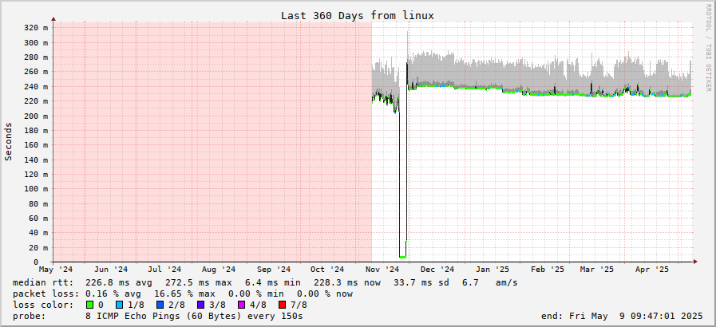Image resolution: width=716 pixels, height=327 pixels.
Task: Click the Oct '24 month label
Action: pyautogui.click(x=328, y=270)
